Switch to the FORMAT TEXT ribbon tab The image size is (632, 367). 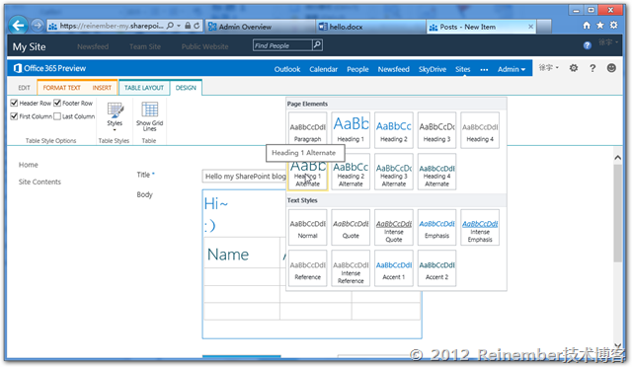[61, 88]
